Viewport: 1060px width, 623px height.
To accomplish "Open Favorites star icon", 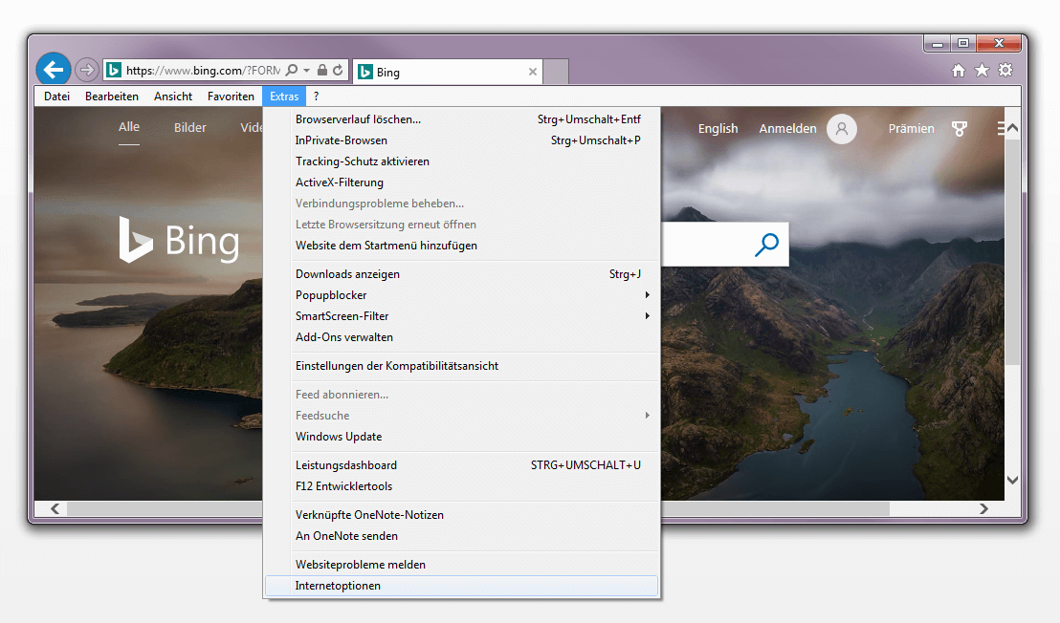I will pos(983,70).
